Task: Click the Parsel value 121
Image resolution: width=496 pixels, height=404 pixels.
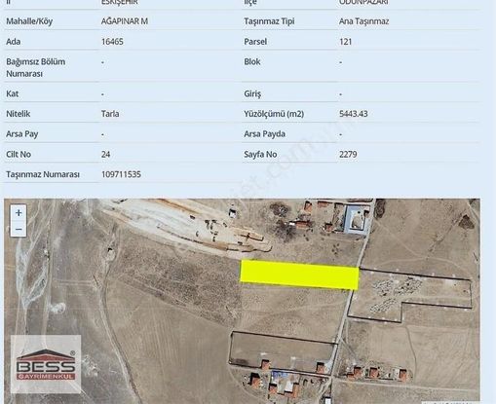Action: [345, 42]
